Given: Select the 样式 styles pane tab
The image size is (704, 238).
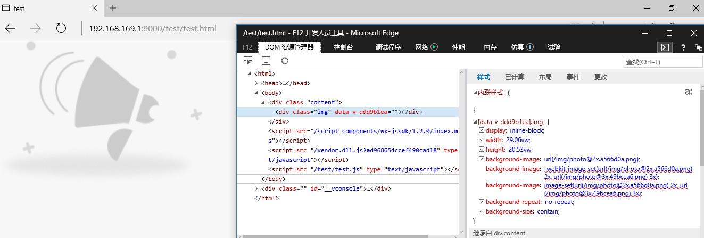Looking at the screenshot, I should (483, 77).
